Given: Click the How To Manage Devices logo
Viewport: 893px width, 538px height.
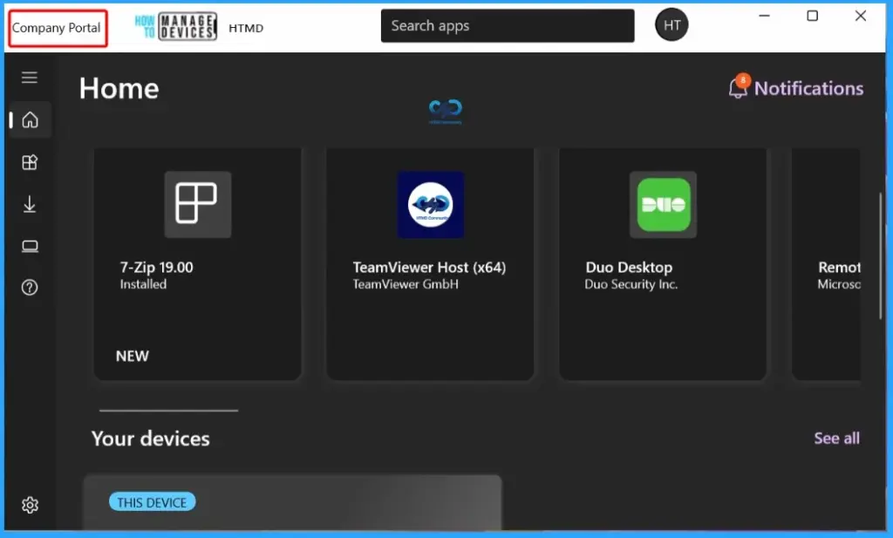Looking at the screenshot, I should 176,27.
